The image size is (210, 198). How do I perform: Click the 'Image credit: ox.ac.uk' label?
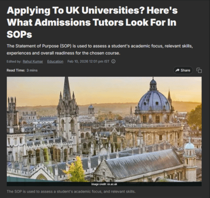(104, 184)
